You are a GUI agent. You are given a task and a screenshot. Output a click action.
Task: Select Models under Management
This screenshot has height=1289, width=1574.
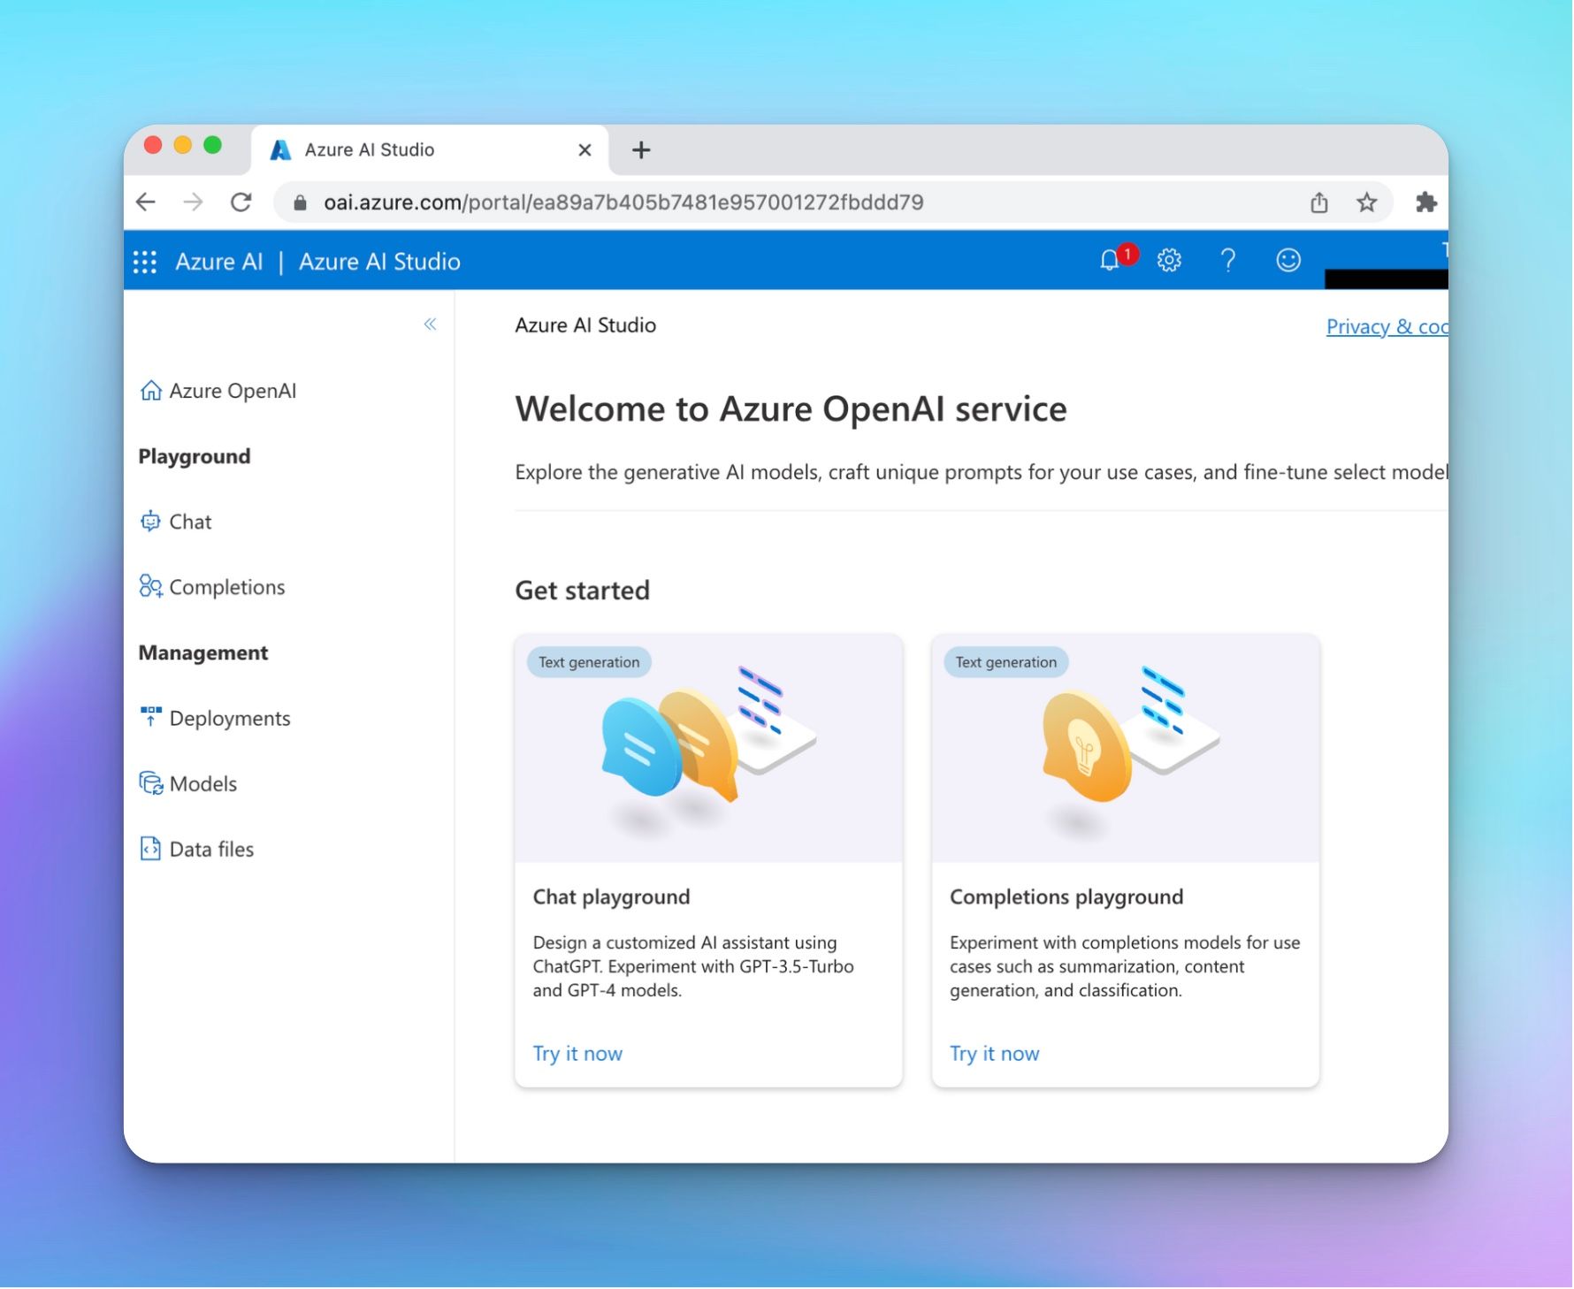point(188,783)
